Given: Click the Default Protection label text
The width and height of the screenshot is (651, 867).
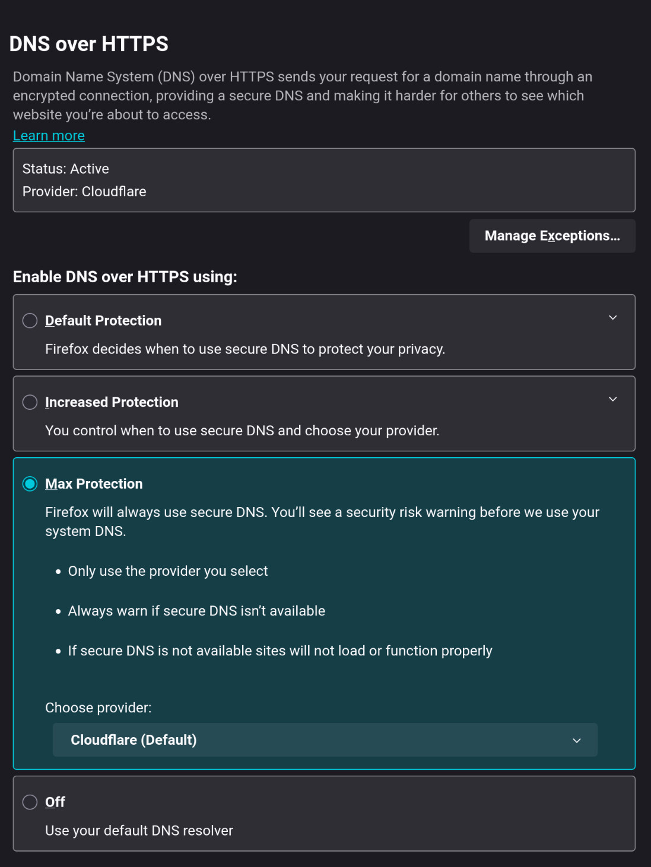Looking at the screenshot, I should click(103, 321).
